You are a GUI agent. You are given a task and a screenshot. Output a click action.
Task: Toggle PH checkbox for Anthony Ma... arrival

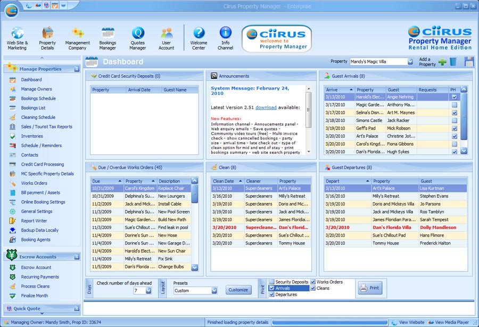455,105
